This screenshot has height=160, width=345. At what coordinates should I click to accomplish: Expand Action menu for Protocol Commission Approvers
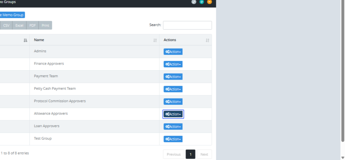click(x=173, y=102)
